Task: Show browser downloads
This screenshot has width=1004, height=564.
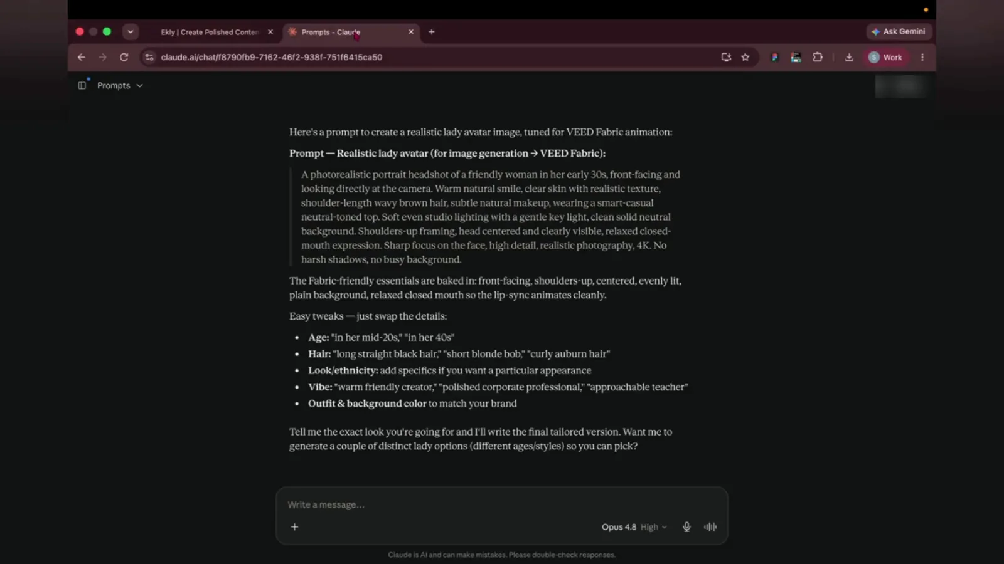Action: point(849,57)
